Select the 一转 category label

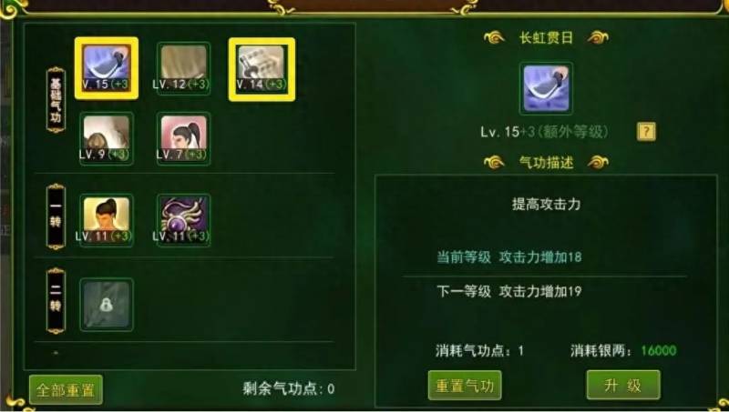coord(56,216)
